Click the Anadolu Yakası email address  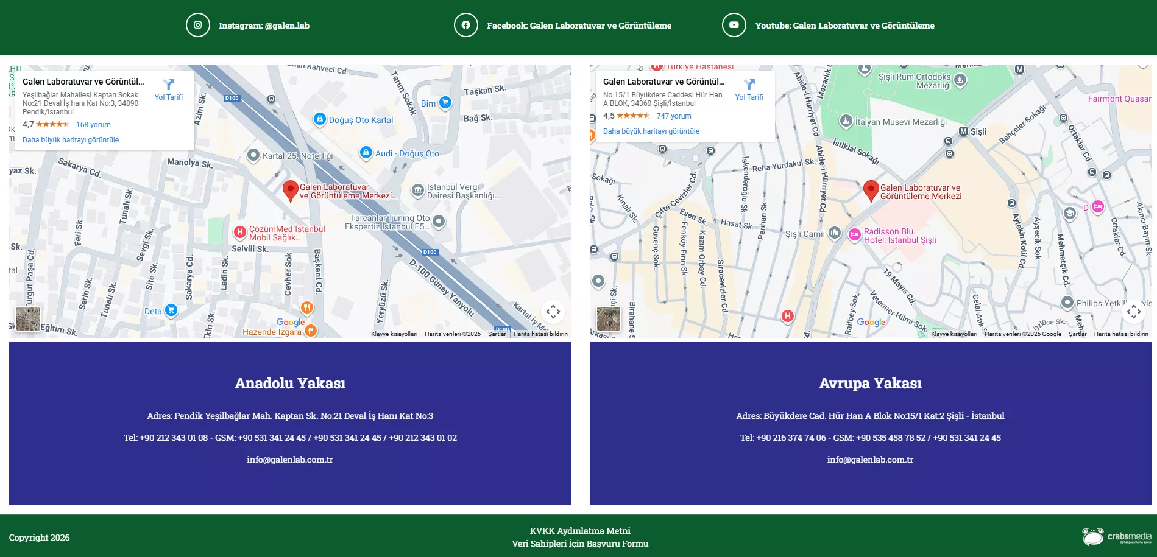(x=290, y=460)
